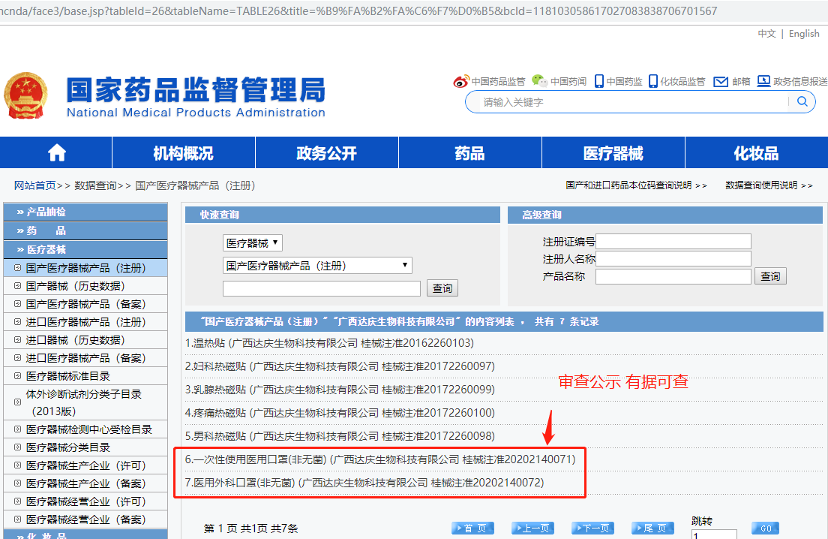Go to first page with 首页 button
This screenshot has width=828, height=539.
pyautogui.click(x=472, y=528)
